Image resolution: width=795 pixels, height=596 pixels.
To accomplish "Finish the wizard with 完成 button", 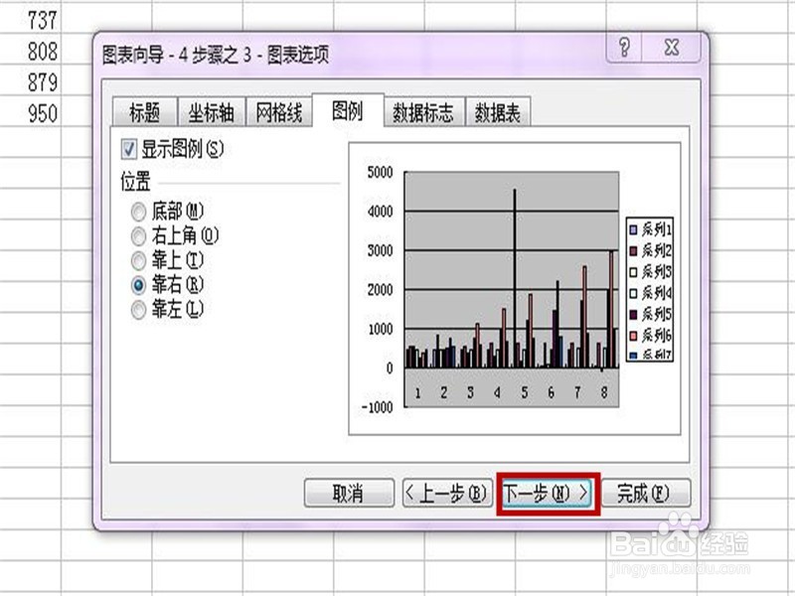I will click(x=646, y=490).
